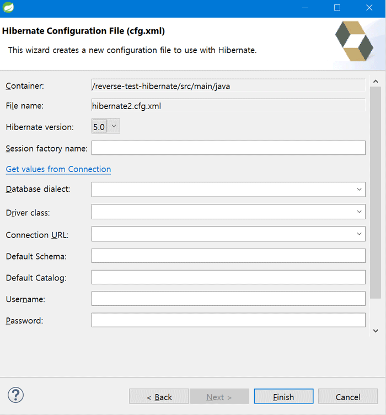Cancel the configuration wizard
Image resolution: width=386 pixels, height=415 pixels.
point(348,396)
